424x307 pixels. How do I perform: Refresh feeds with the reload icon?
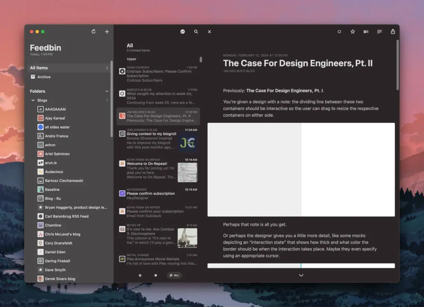click(93, 31)
